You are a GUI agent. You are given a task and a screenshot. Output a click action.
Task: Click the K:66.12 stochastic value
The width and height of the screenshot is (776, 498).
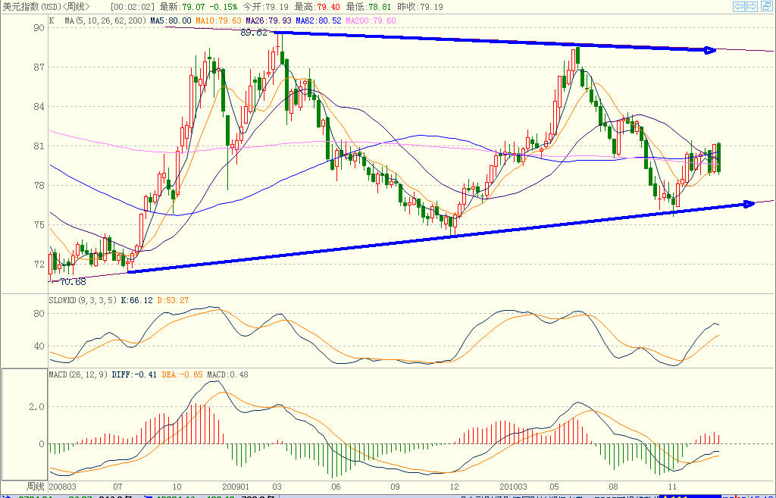pyautogui.click(x=136, y=300)
